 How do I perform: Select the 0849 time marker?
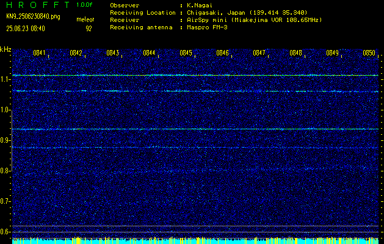coord(333,53)
